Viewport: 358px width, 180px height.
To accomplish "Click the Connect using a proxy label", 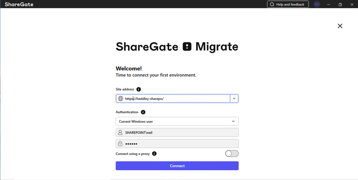I will click(133, 154).
